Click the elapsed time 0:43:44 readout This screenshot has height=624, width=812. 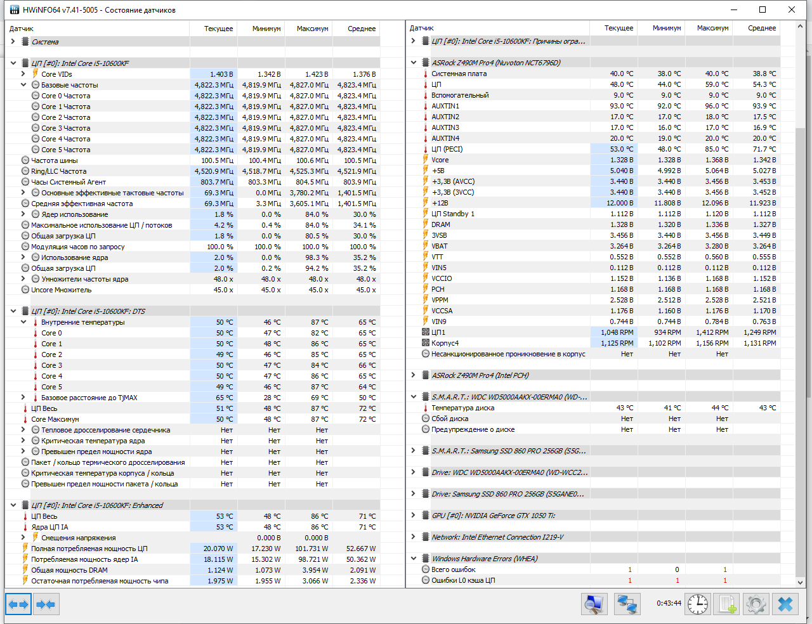(669, 603)
